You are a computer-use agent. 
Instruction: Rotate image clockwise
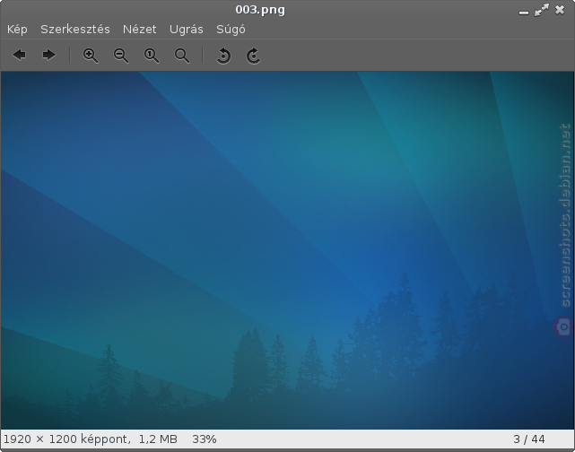(253, 56)
